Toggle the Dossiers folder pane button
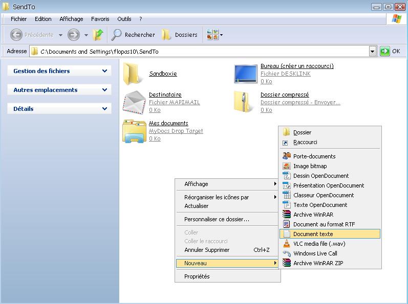408x304 pixels. tap(179, 35)
